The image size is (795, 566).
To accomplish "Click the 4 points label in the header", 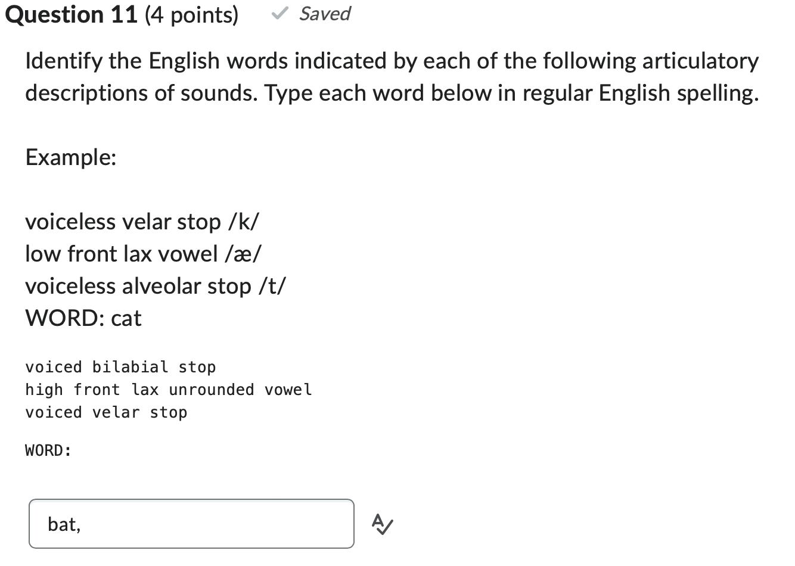I will [191, 14].
